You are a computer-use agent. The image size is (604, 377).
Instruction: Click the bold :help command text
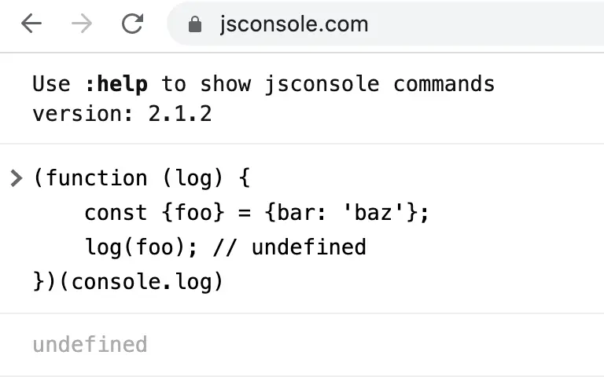[x=116, y=84]
